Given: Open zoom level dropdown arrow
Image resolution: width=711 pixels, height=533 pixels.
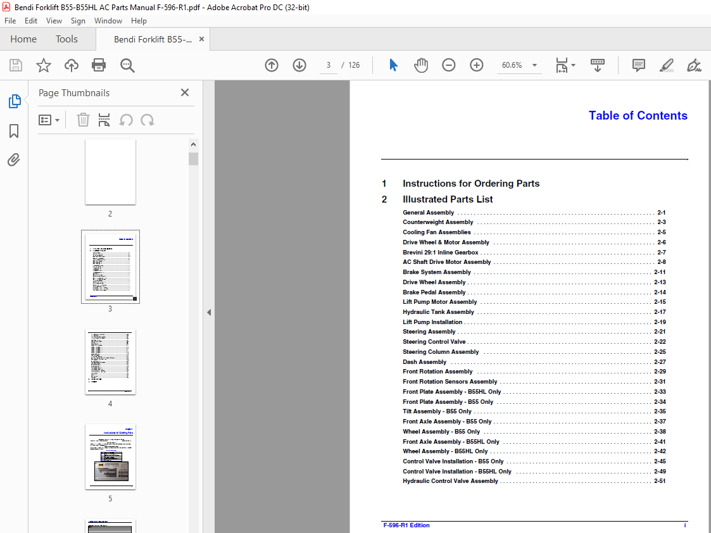Looking at the screenshot, I should tap(534, 65).
